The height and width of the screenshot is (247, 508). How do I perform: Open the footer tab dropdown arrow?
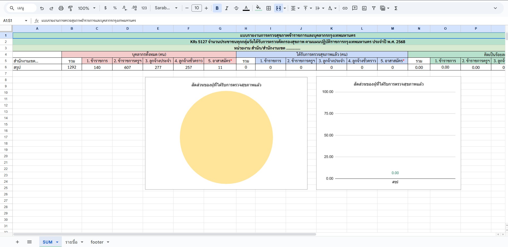[x=108, y=242]
